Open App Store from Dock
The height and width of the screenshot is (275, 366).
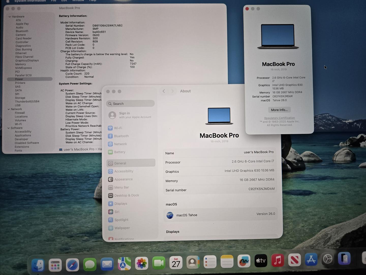311,259
